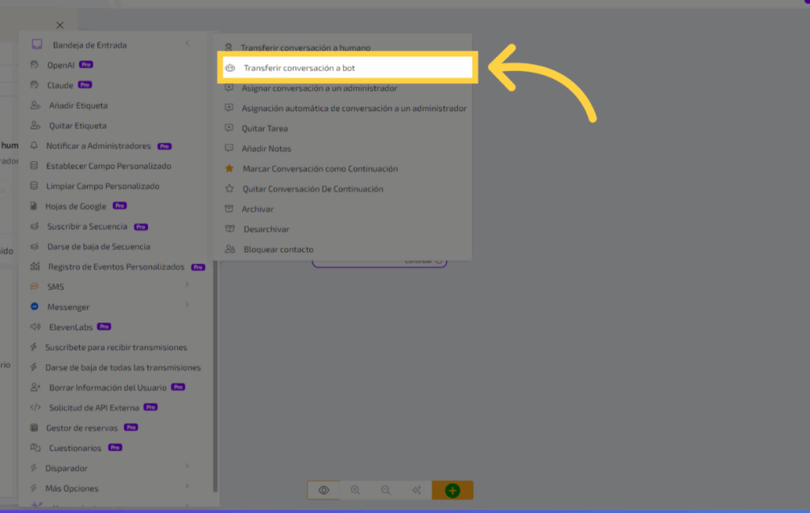Select Solicitud de API Externa option
Image resolution: width=810 pixels, height=513 pixels.
(x=93, y=408)
